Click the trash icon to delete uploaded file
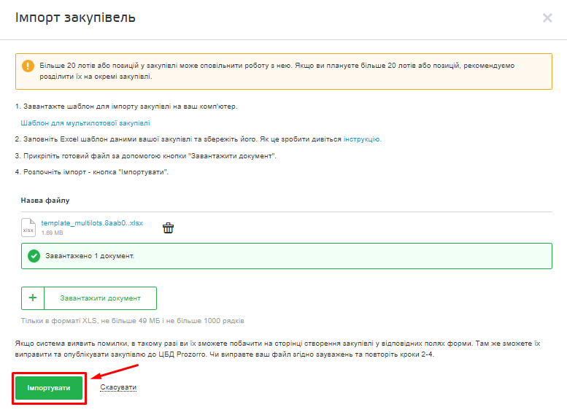The height and width of the screenshot is (415, 567). point(168,228)
